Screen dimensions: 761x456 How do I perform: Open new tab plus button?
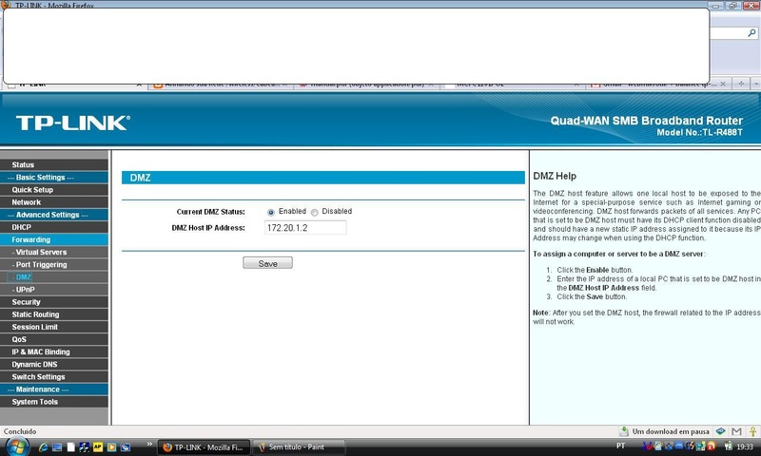(741, 84)
